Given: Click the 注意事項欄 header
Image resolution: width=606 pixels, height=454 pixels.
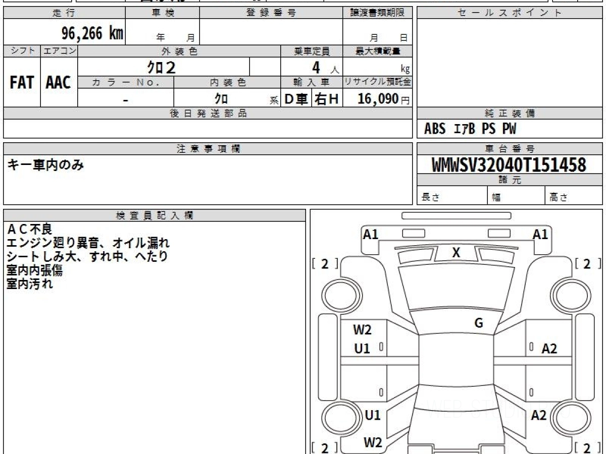Looking at the screenshot, I should (208, 149).
